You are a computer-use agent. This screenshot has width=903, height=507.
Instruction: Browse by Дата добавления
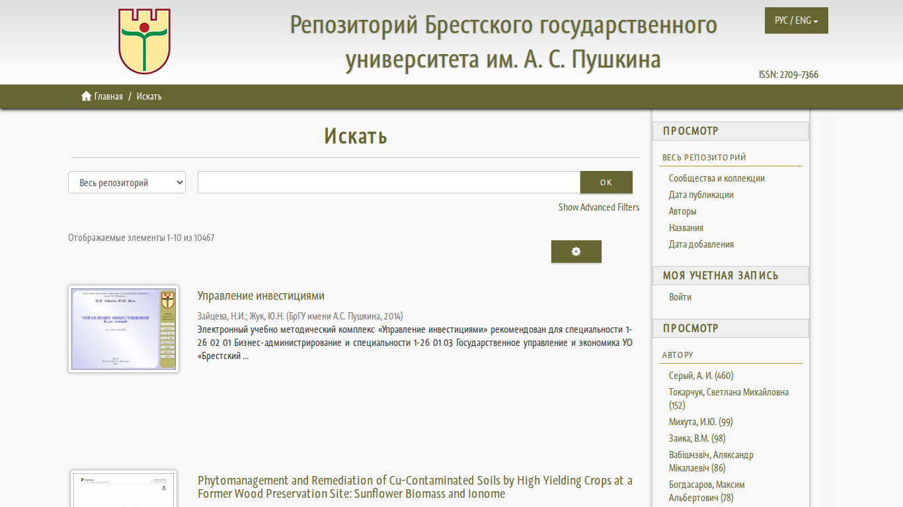[701, 244]
